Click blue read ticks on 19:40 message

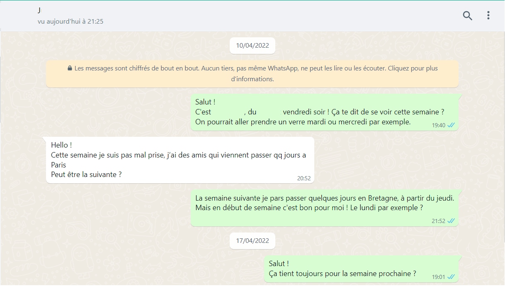pos(451,125)
